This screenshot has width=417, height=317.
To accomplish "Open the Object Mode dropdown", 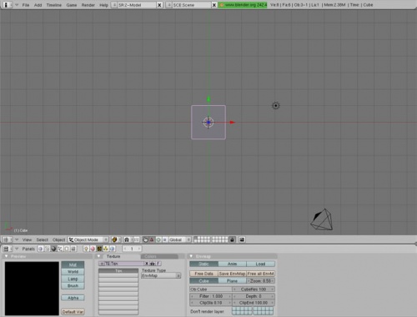I will click(x=88, y=239).
